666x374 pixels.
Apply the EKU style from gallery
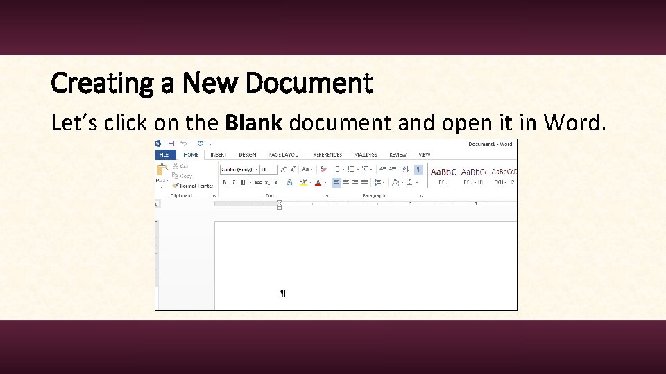pos(443,177)
